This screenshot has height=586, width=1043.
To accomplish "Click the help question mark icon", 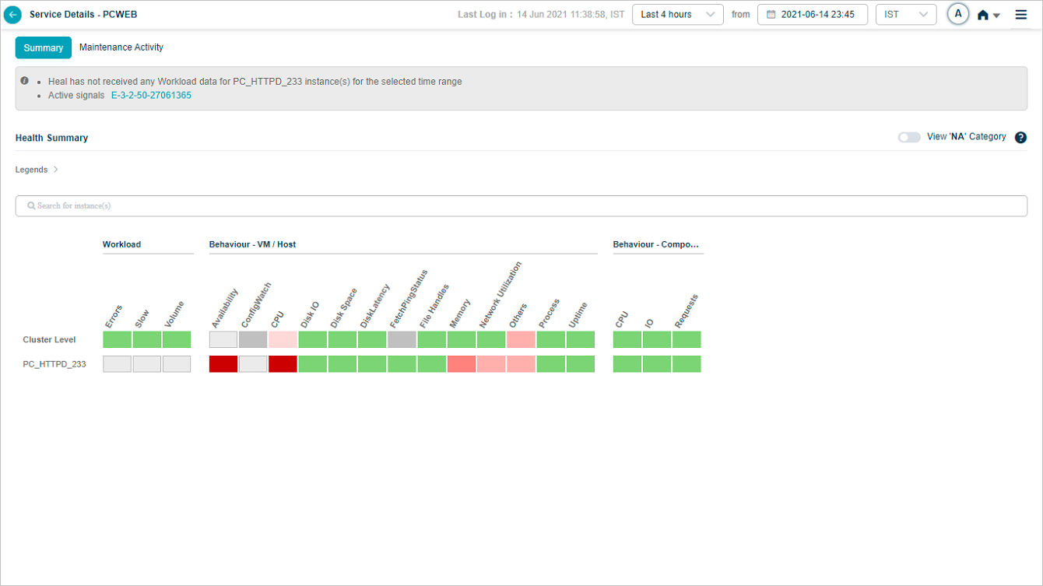I will 1021,138.
